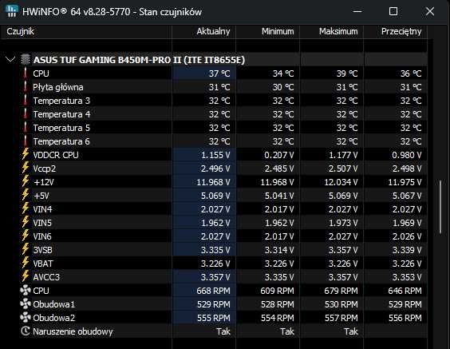The height and width of the screenshot is (349, 450).
Task: Click the Aktualny column header
Action: point(203,31)
